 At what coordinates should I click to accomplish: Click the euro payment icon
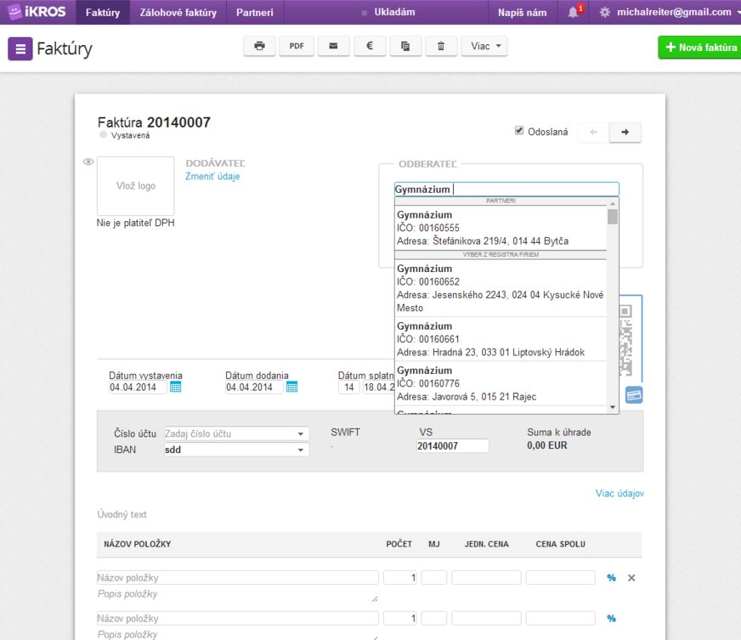click(370, 47)
